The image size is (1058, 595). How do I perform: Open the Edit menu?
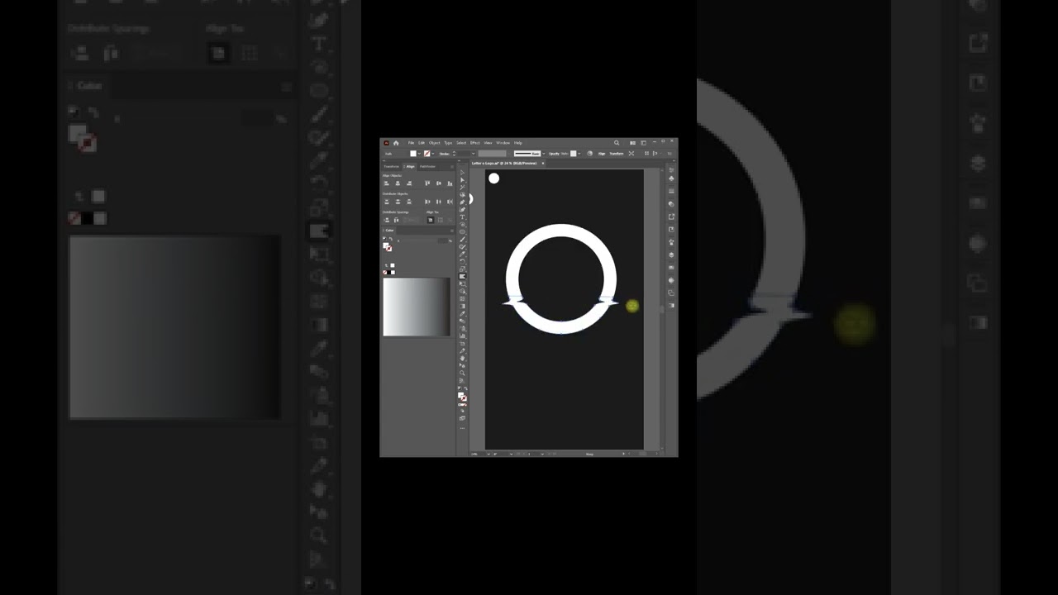pos(422,143)
